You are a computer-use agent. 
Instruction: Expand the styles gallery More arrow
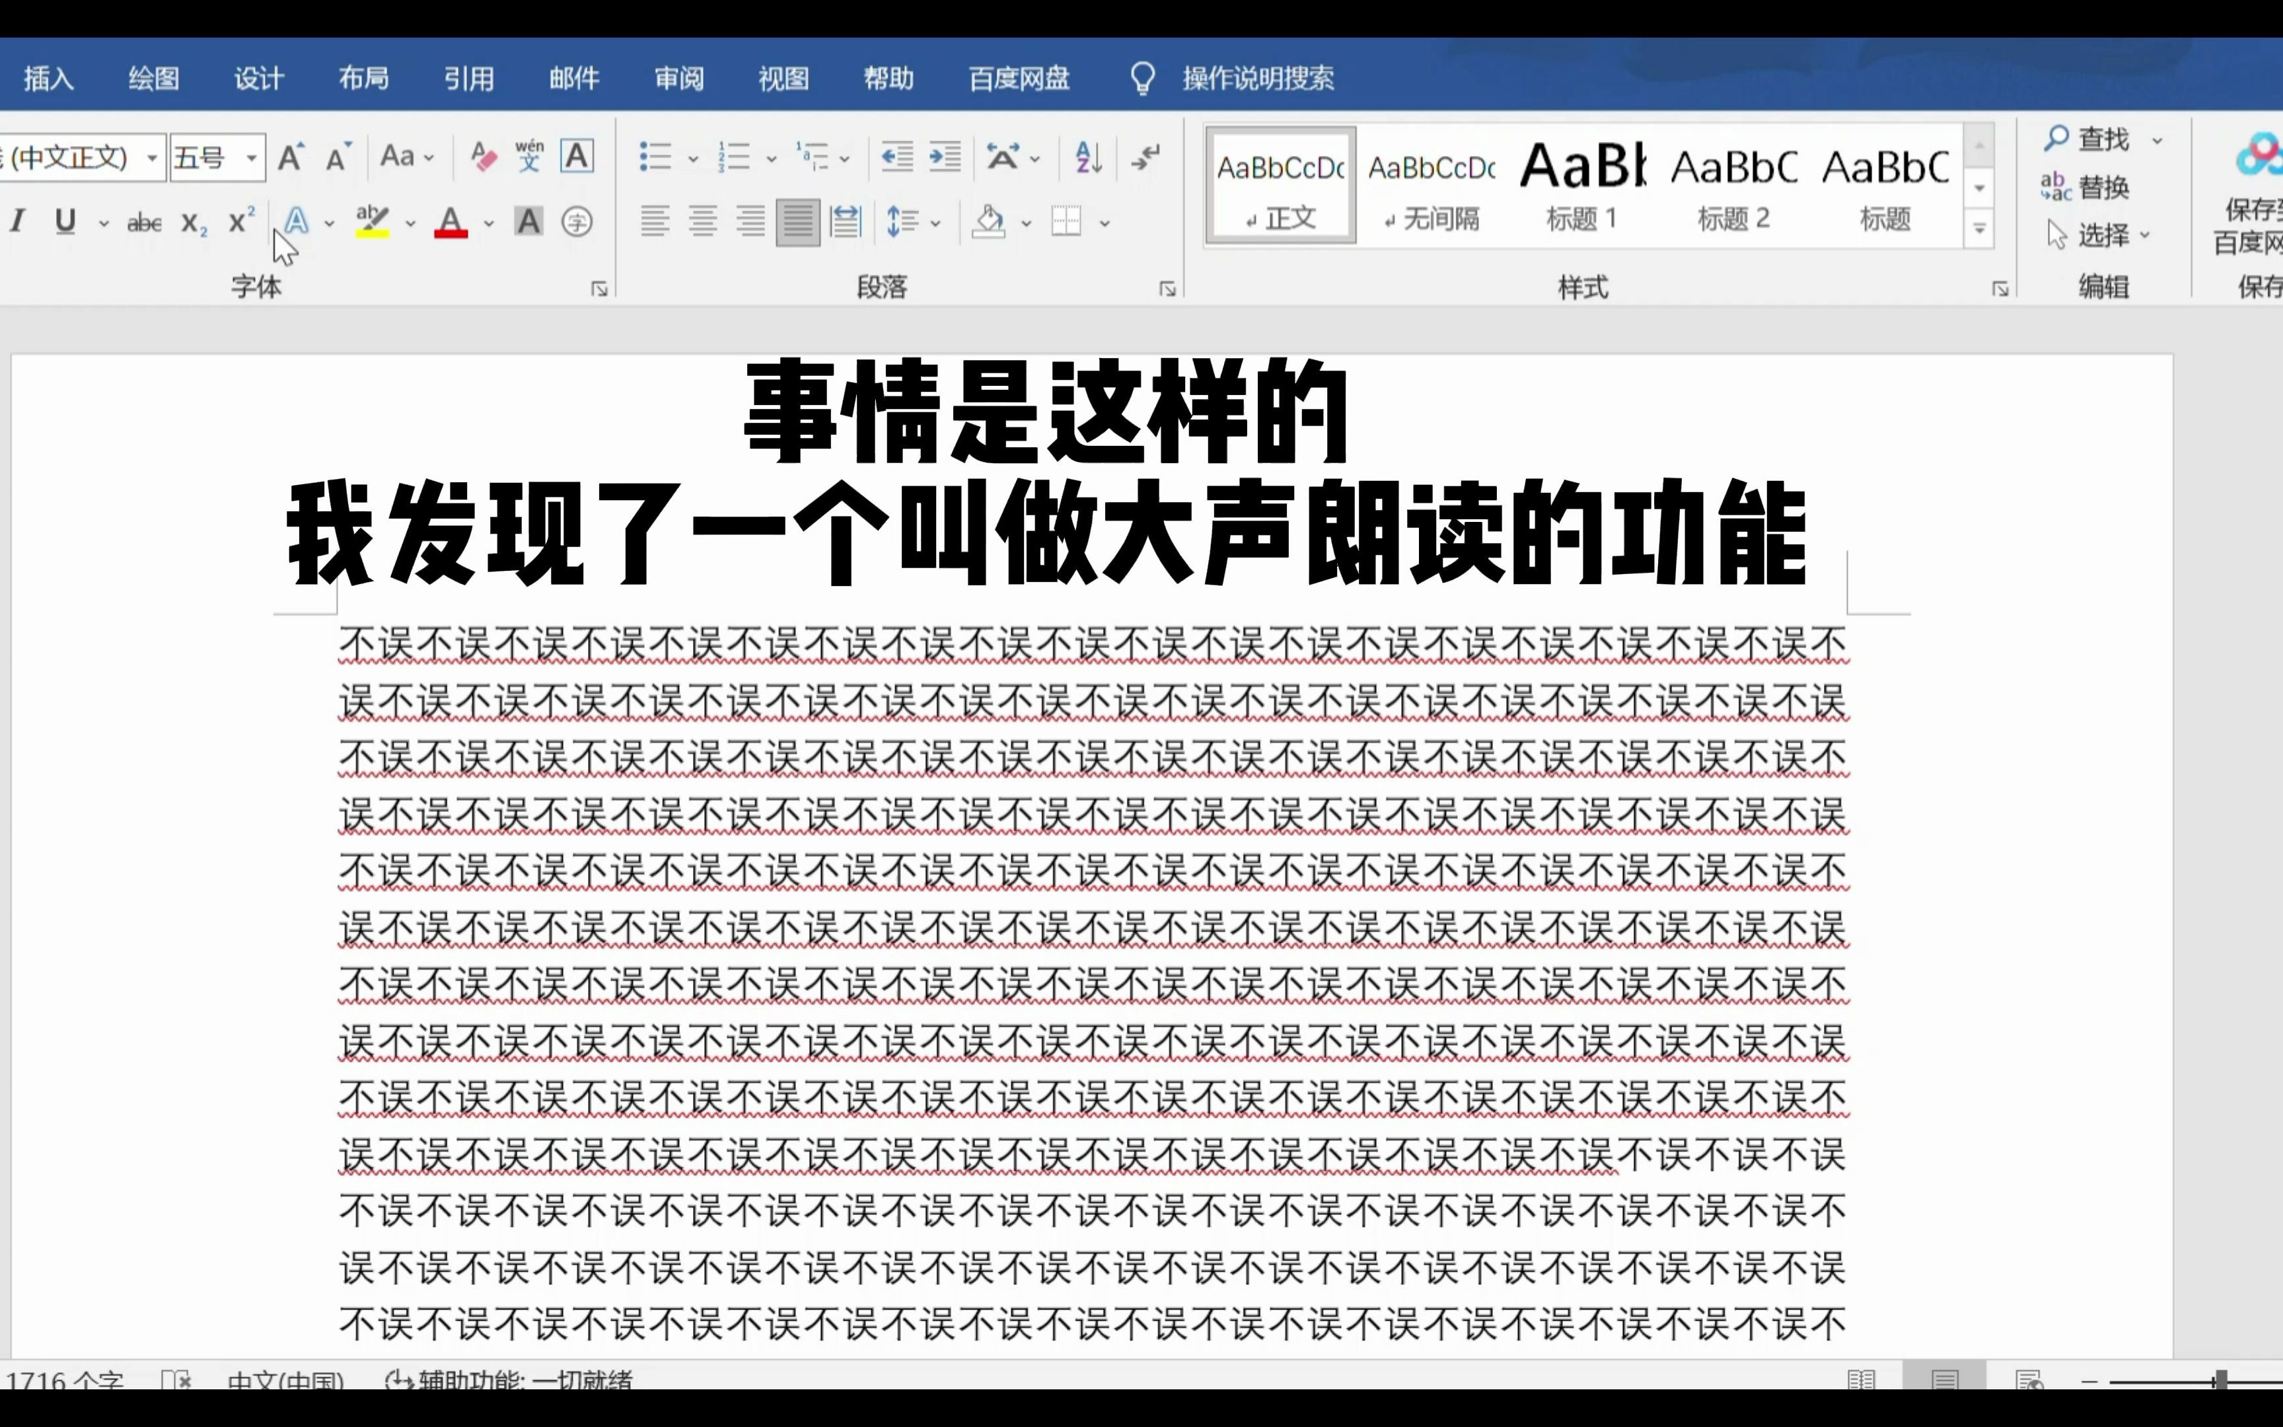coord(1979,229)
